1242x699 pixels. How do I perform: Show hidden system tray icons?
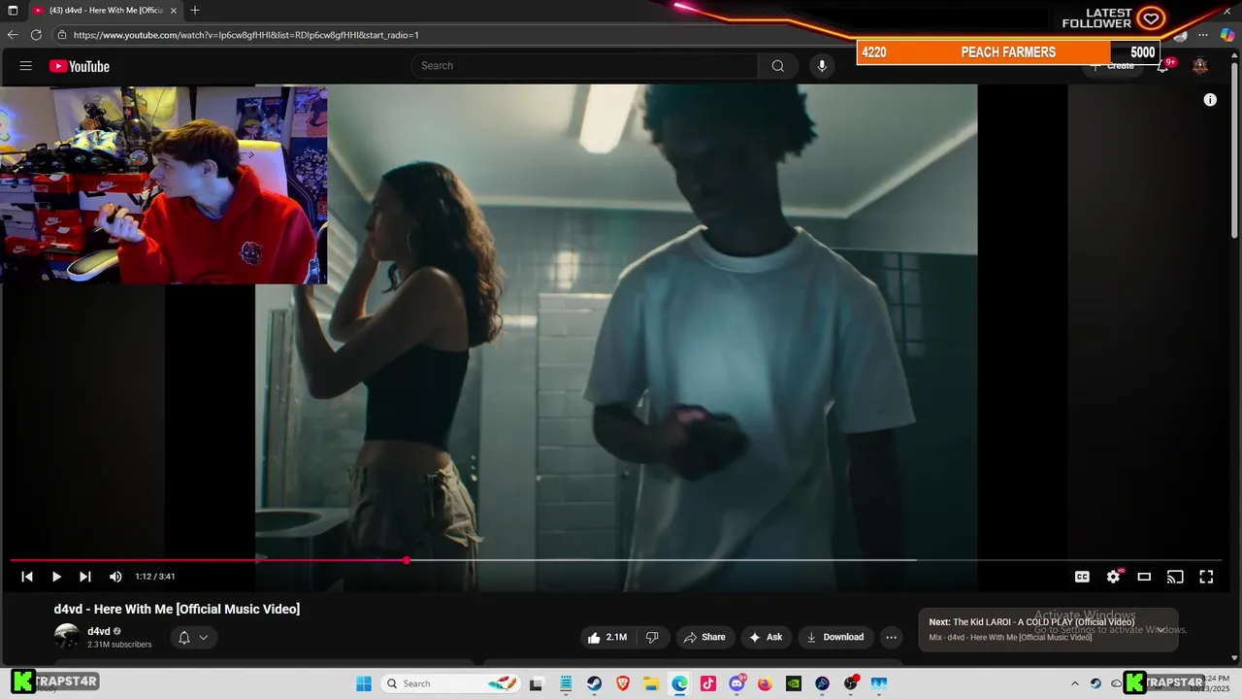pos(1074,683)
